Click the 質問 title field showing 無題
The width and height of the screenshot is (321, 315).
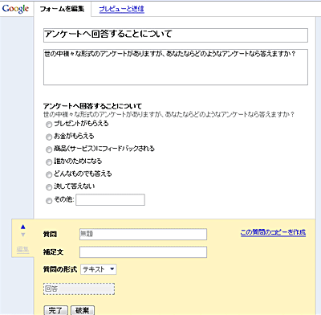point(143,234)
